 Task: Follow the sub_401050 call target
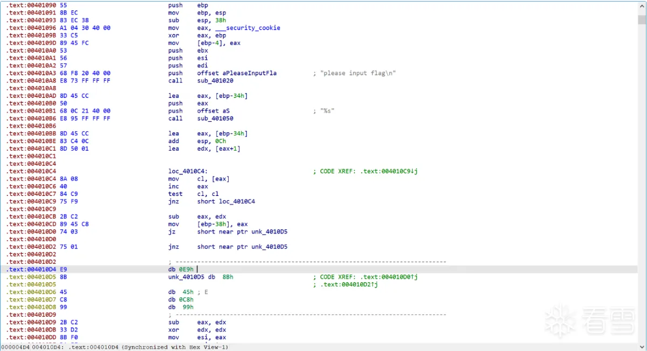(x=215, y=118)
